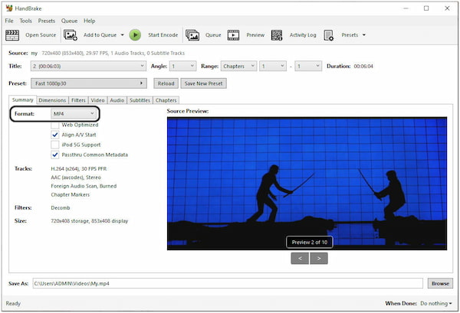Open the Tools menu

26,21
